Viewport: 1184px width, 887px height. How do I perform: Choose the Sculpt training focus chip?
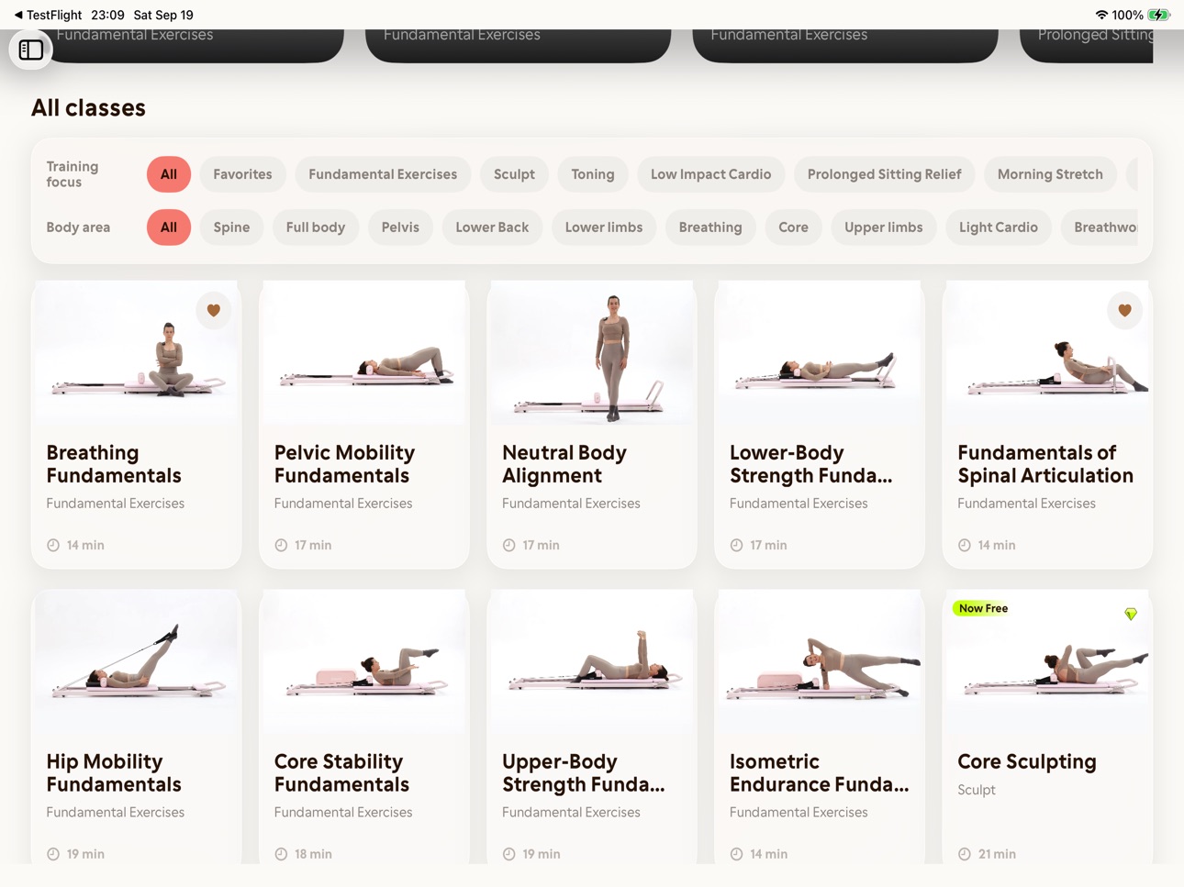[514, 174]
